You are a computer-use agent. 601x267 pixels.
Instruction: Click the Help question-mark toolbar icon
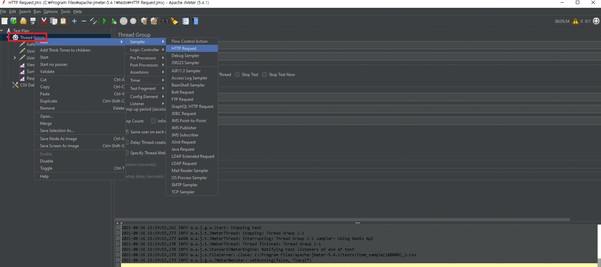click(196, 21)
